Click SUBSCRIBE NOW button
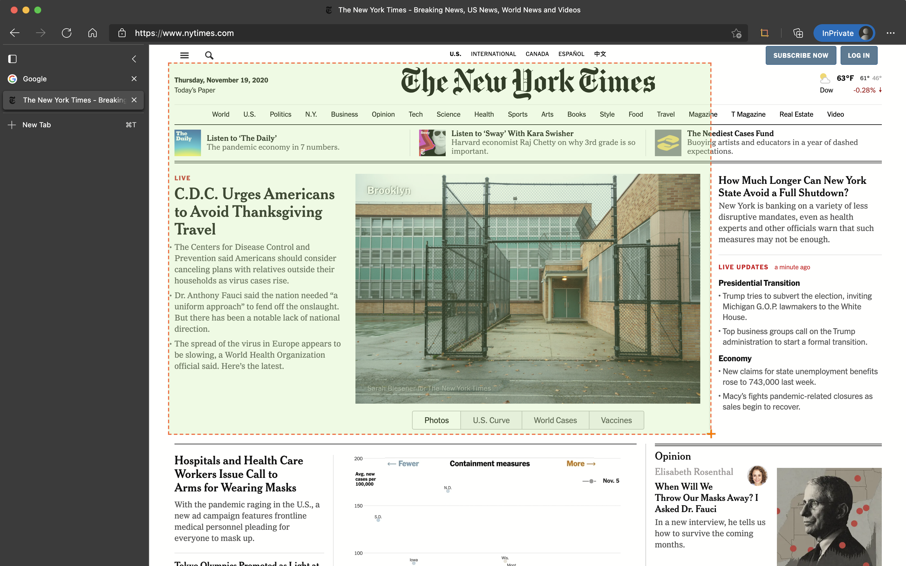This screenshot has height=566, width=906. [x=800, y=55]
